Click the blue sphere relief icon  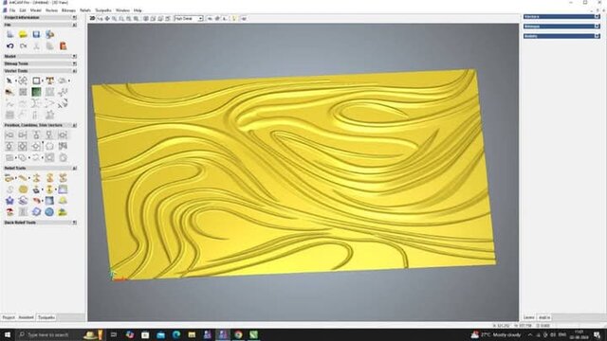(49, 212)
